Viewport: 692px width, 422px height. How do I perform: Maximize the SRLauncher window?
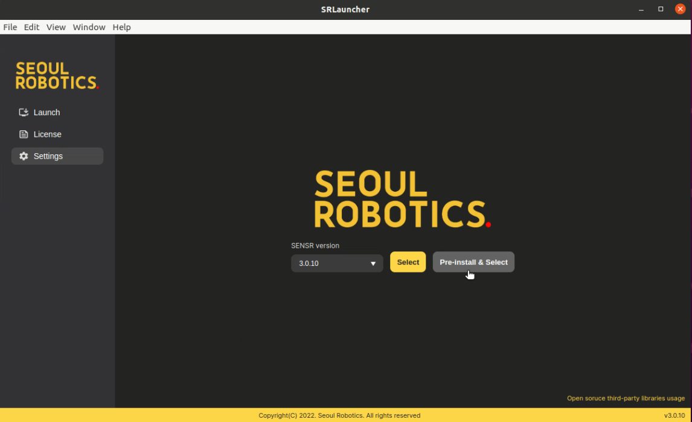pyautogui.click(x=661, y=9)
